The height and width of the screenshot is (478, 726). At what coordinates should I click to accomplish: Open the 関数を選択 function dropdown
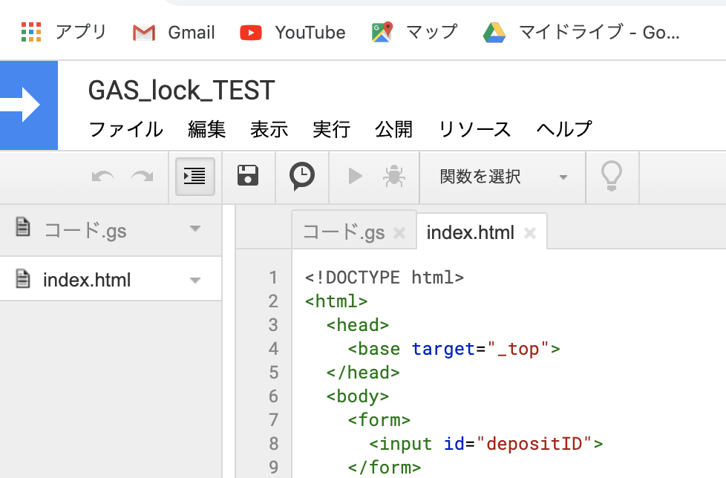point(502,177)
